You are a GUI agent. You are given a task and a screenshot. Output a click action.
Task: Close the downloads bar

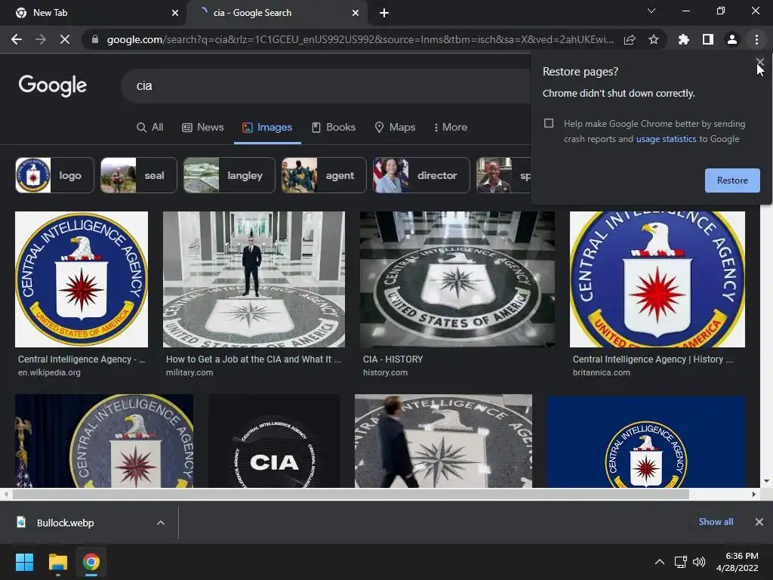[759, 522]
